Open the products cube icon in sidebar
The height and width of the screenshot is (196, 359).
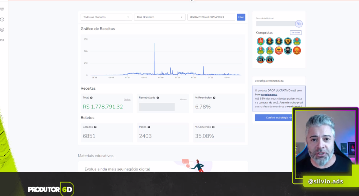pyautogui.click(x=2, y=19)
